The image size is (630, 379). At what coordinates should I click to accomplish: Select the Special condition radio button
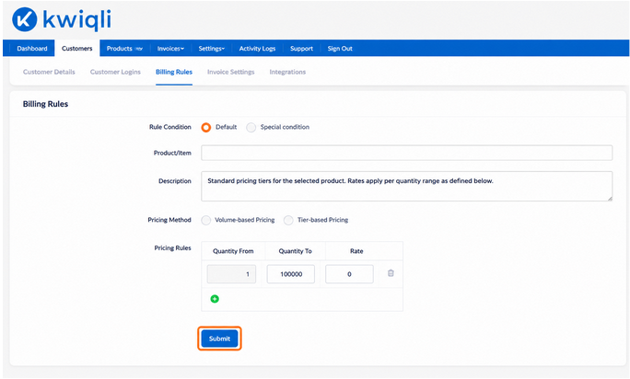(x=251, y=127)
